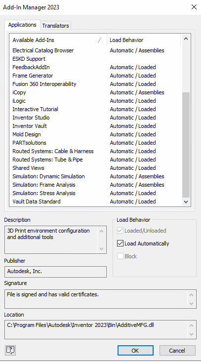
Task: Select Fusion 360 Interoperability add-in
Action: (x=96, y=84)
